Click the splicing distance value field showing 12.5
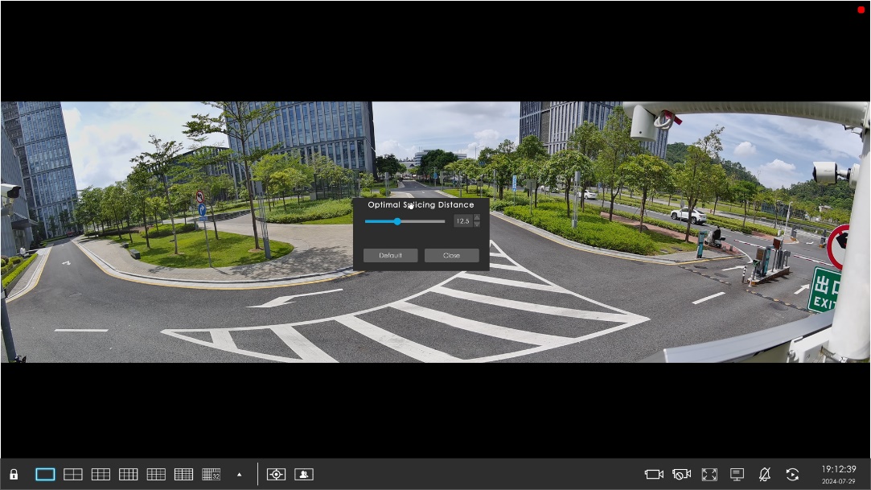Viewport: 871px width, 490px height. [x=462, y=221]
